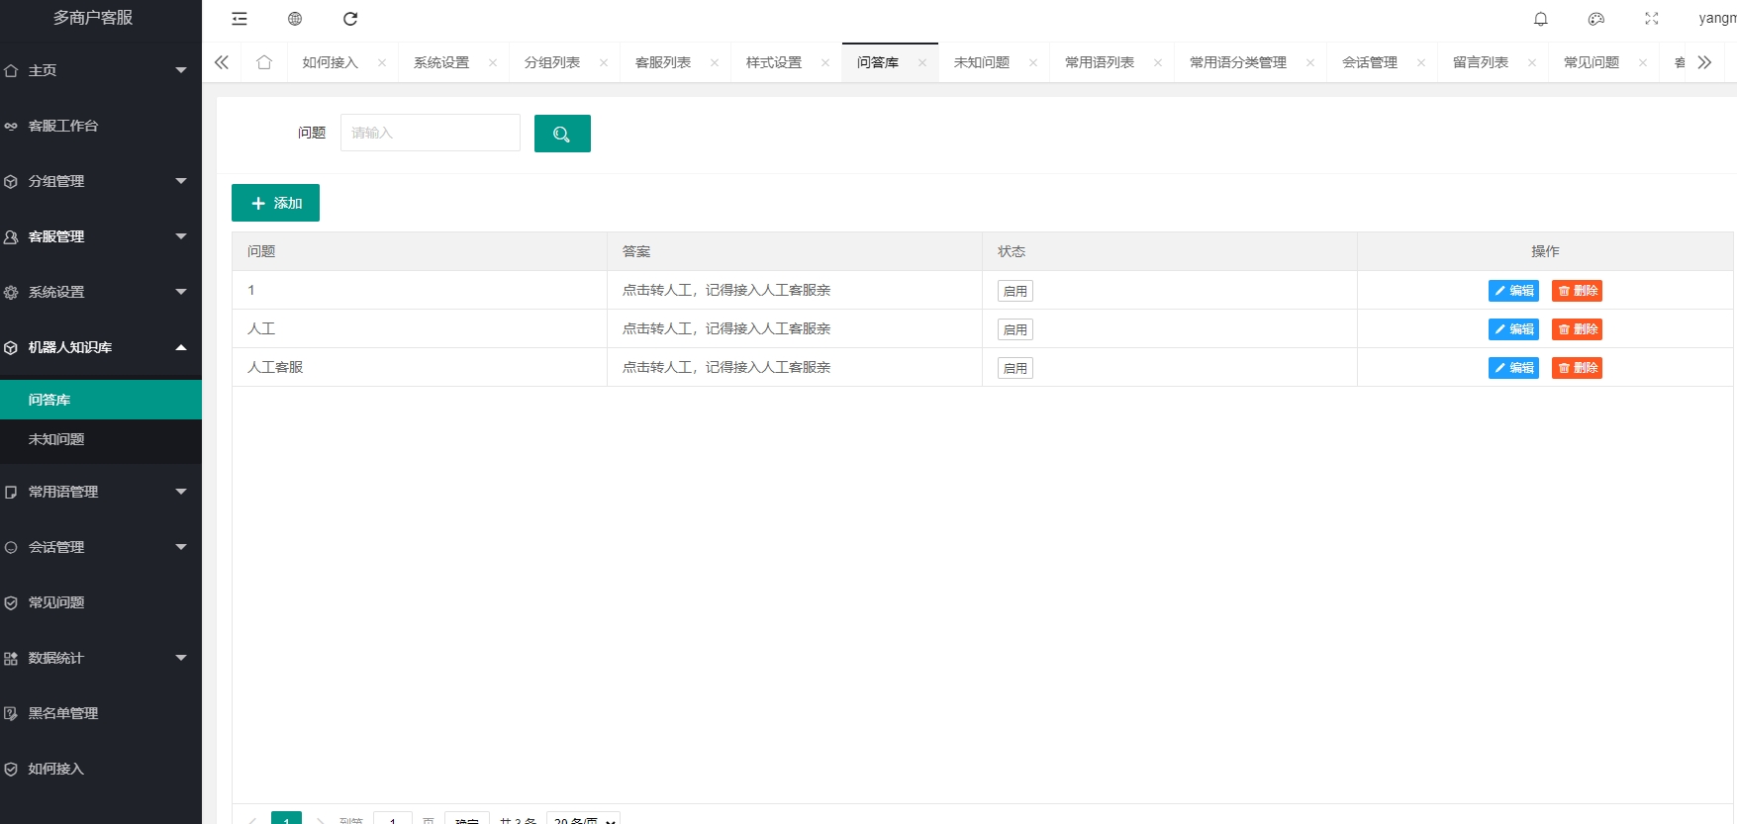The image size is (1737, 824).
Task: Close the 常用语列表 tab
Action: 1158,62
